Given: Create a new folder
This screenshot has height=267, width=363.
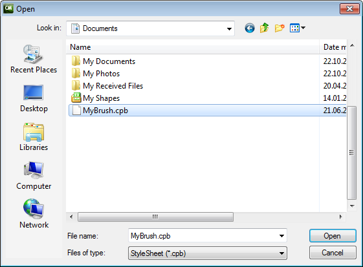Looking at the screenshot, I should 280,28.
